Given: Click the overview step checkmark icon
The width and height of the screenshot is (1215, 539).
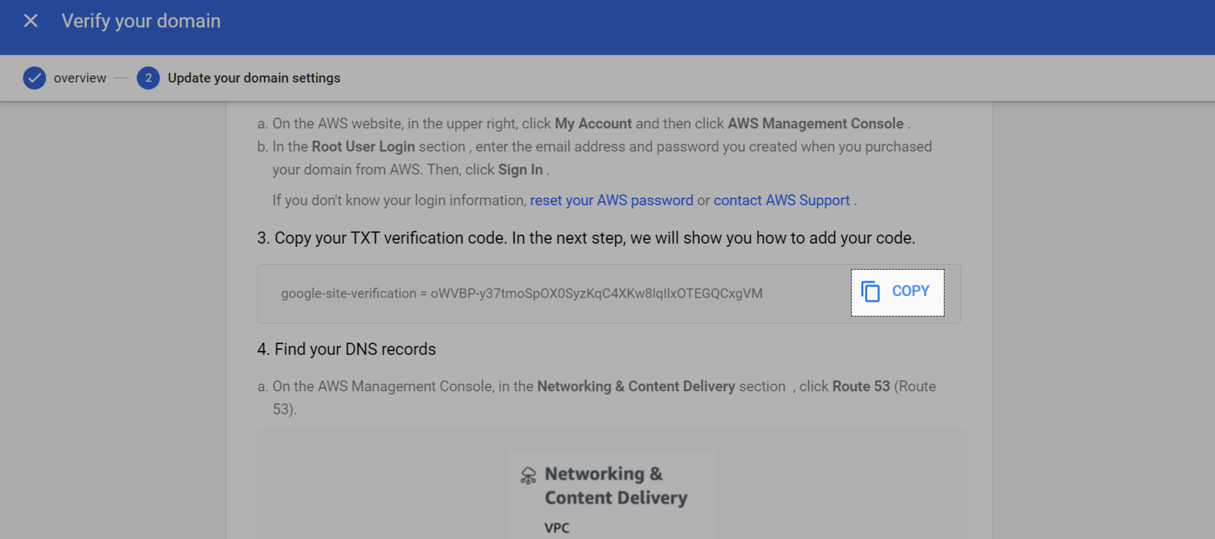Looking at the screenshot, I should point(34,78).
